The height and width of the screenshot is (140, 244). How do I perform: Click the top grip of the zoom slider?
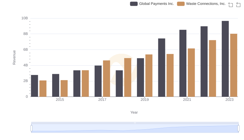pyautogui.click(x=135, y=123)
